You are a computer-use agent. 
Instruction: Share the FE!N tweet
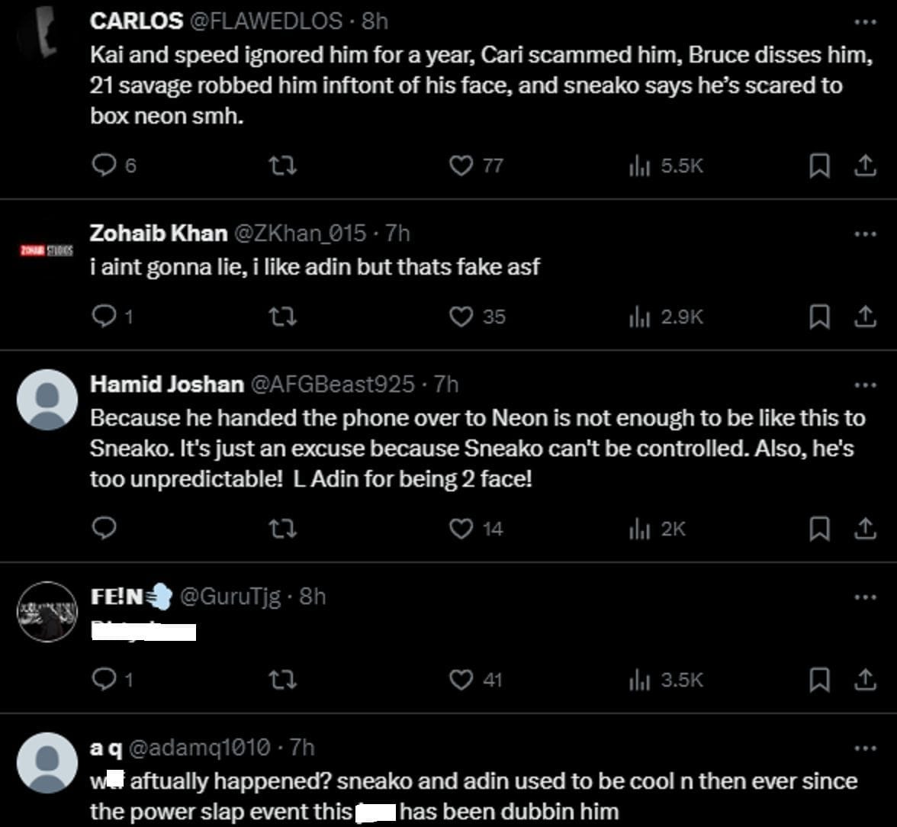pos(864,679)
